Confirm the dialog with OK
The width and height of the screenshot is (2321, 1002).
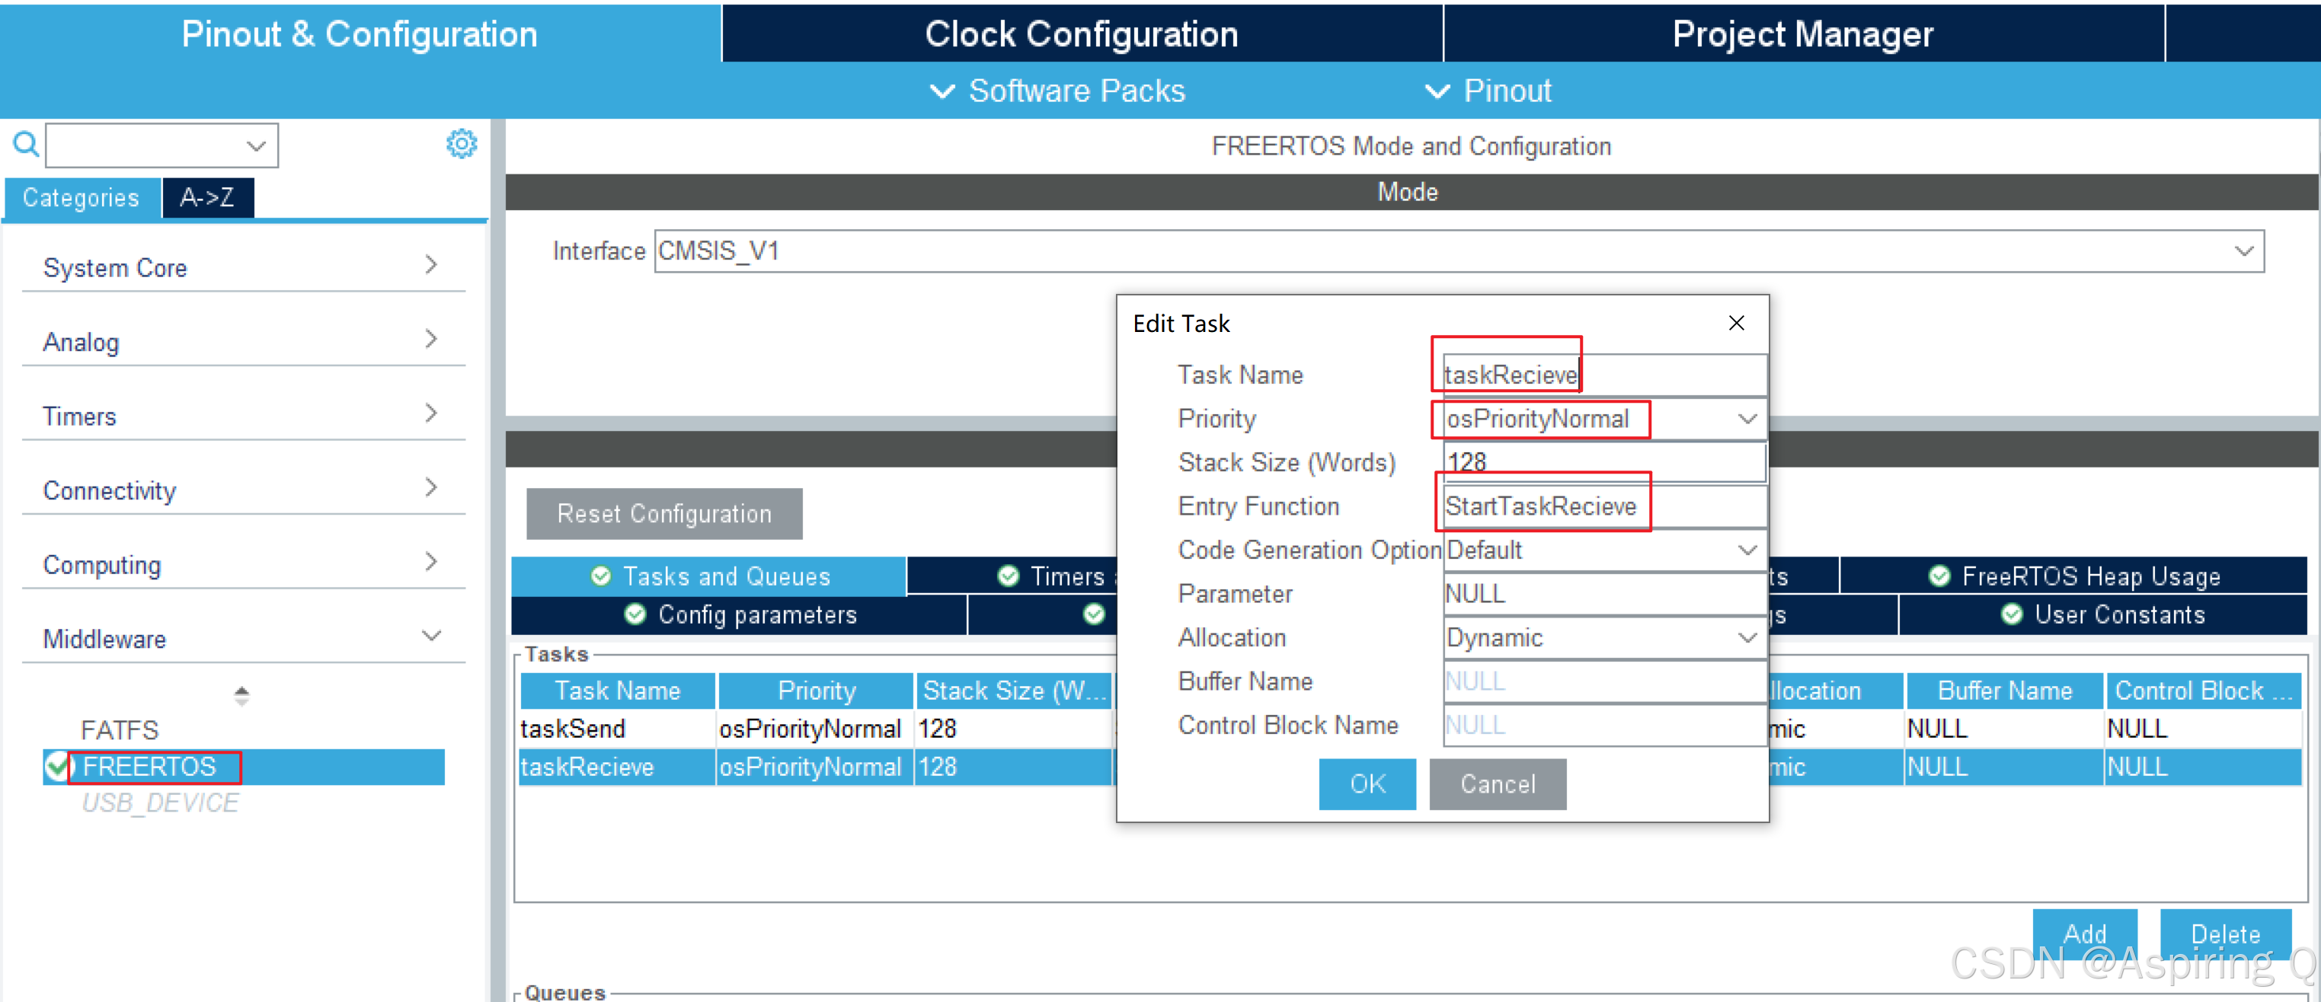pos(1367,784)
